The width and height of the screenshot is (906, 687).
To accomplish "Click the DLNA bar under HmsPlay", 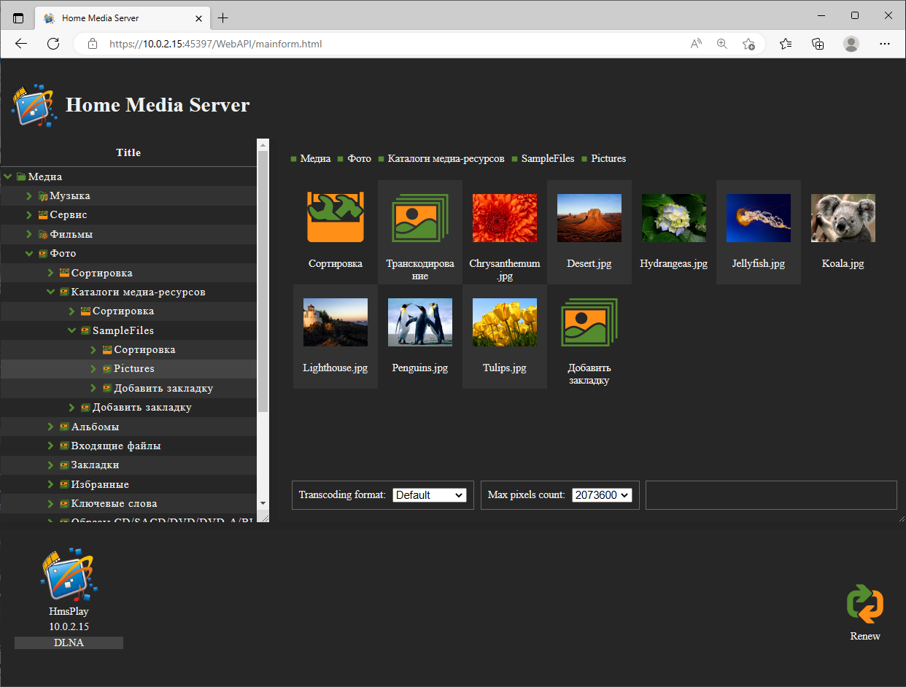I will click(69, 643).
